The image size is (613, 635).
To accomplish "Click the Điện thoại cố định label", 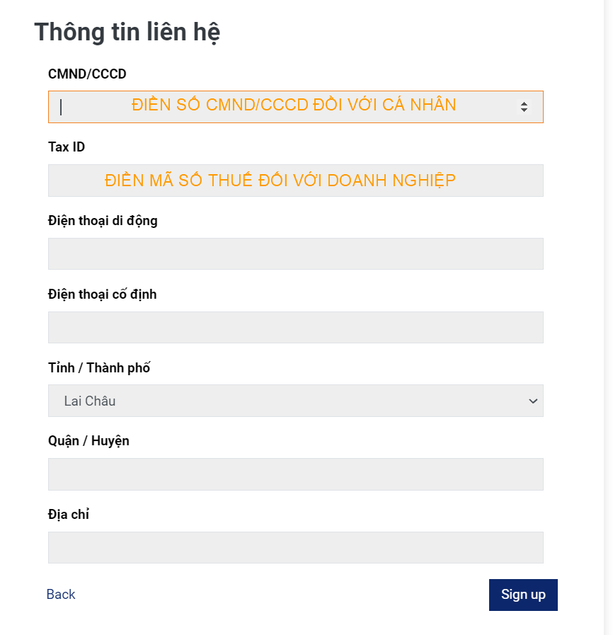I will coord(102,294).
